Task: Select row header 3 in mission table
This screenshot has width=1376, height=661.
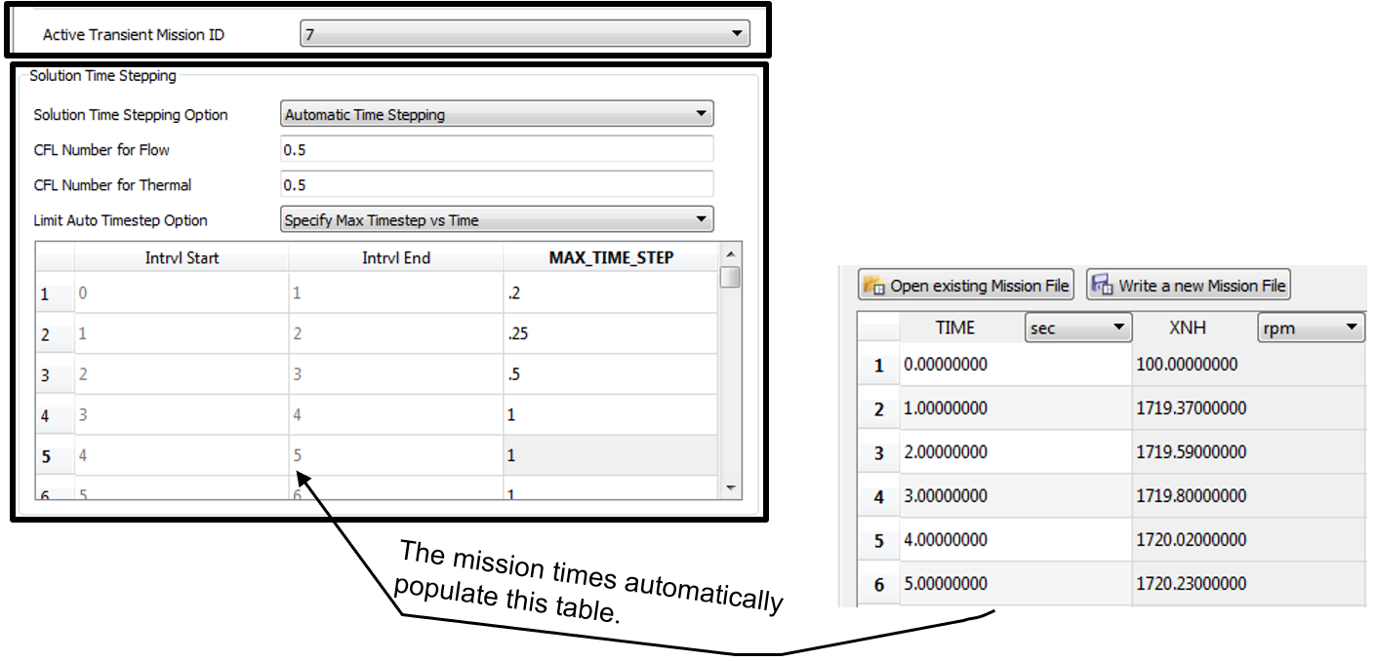Action: tap(878, 452)
